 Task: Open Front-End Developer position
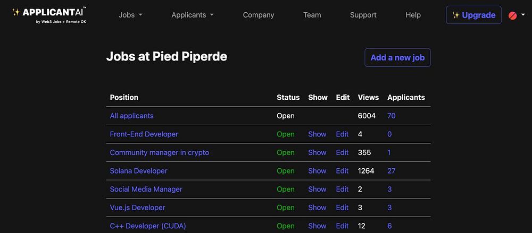pos(144,134)
